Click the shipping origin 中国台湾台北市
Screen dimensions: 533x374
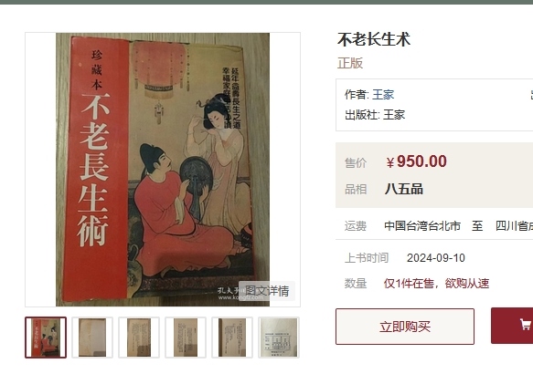422,226
